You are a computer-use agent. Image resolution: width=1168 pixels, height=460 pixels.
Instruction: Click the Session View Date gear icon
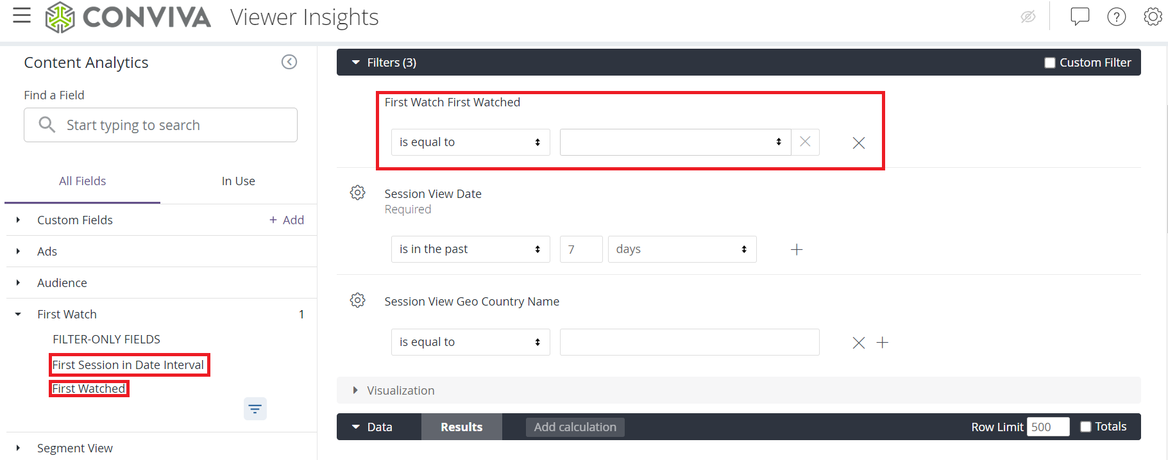(358, 193)
